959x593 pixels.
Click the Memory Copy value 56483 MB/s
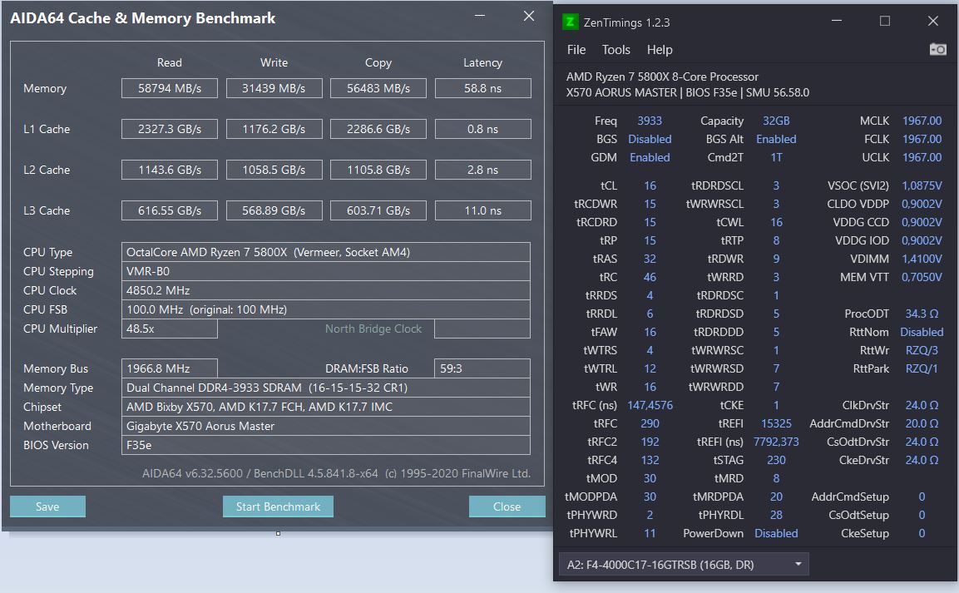(x=378, y=88)
